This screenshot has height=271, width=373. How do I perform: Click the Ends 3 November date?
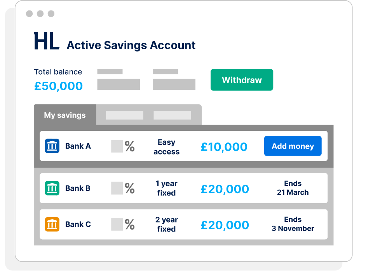coord(293,224)
